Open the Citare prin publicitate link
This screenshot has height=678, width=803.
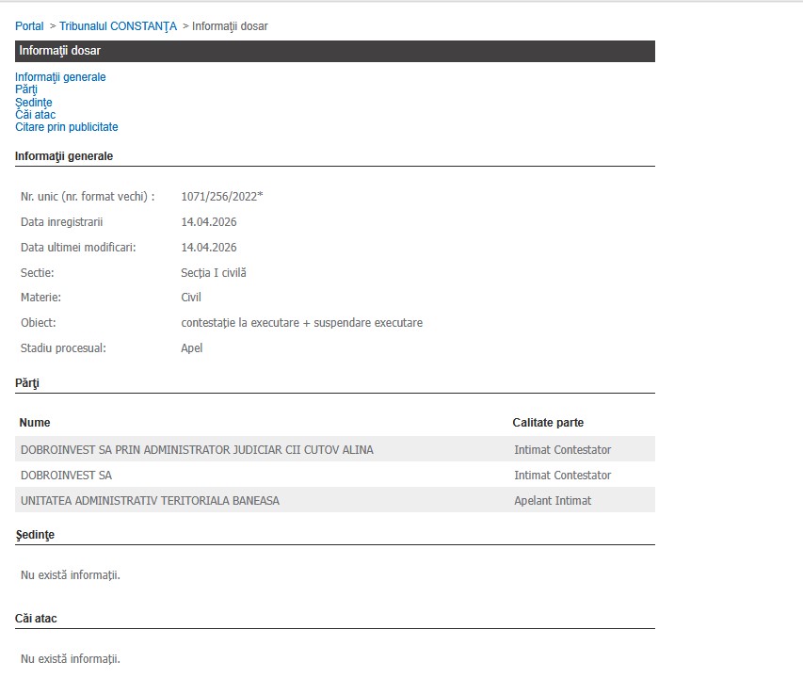[66, 127]
